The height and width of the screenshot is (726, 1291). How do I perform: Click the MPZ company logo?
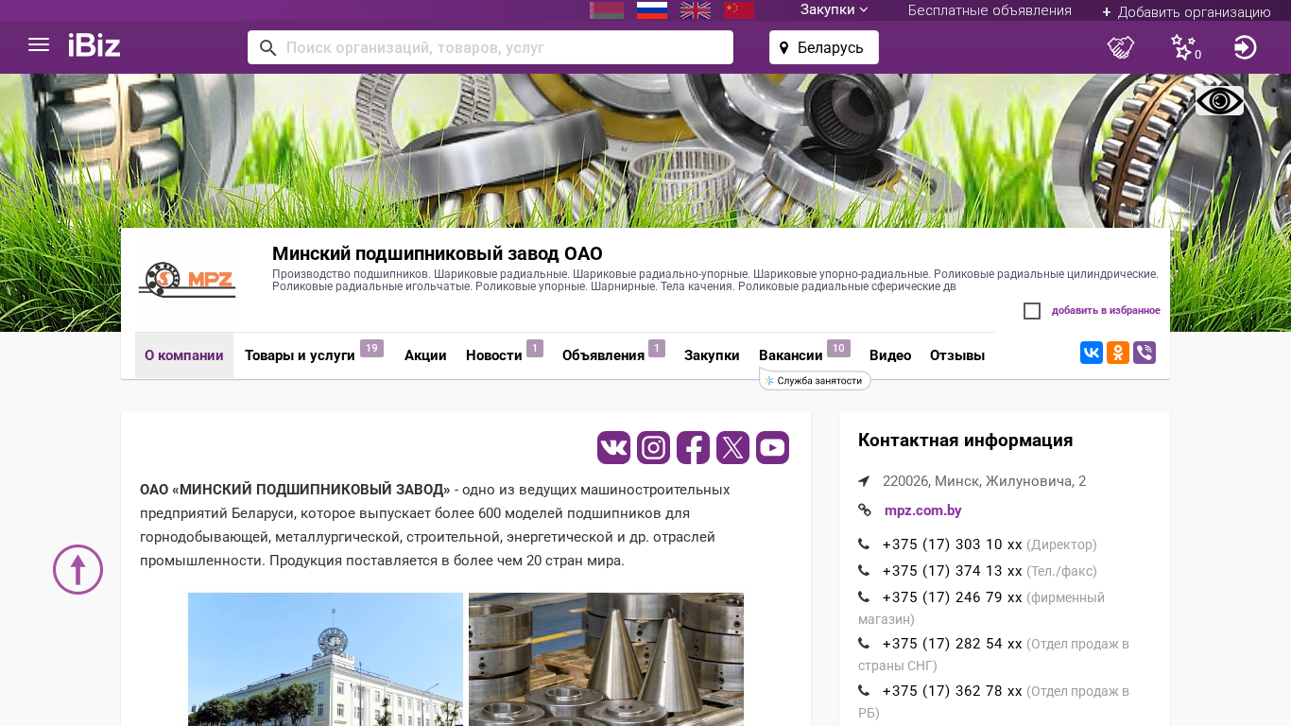point(187,280)
